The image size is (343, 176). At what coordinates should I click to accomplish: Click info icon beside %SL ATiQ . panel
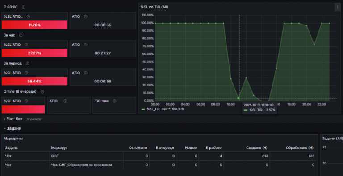pos(28,16)
